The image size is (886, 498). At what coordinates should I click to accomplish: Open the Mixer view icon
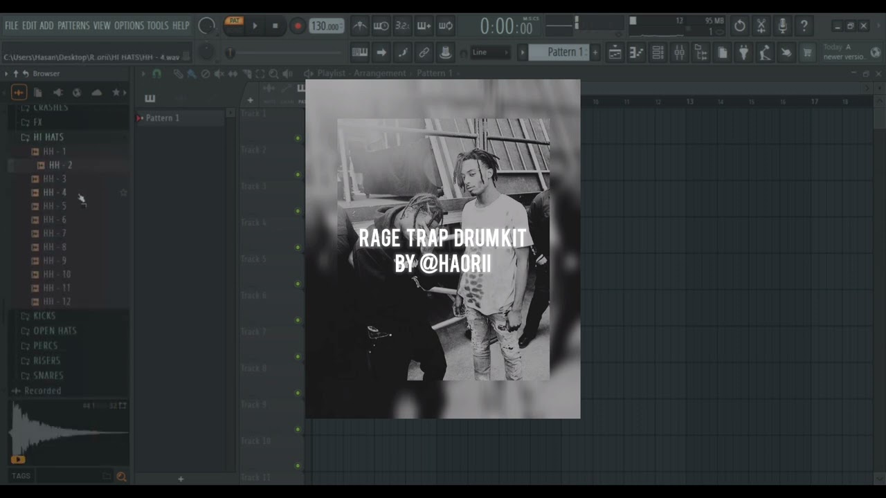click(679, 53)
